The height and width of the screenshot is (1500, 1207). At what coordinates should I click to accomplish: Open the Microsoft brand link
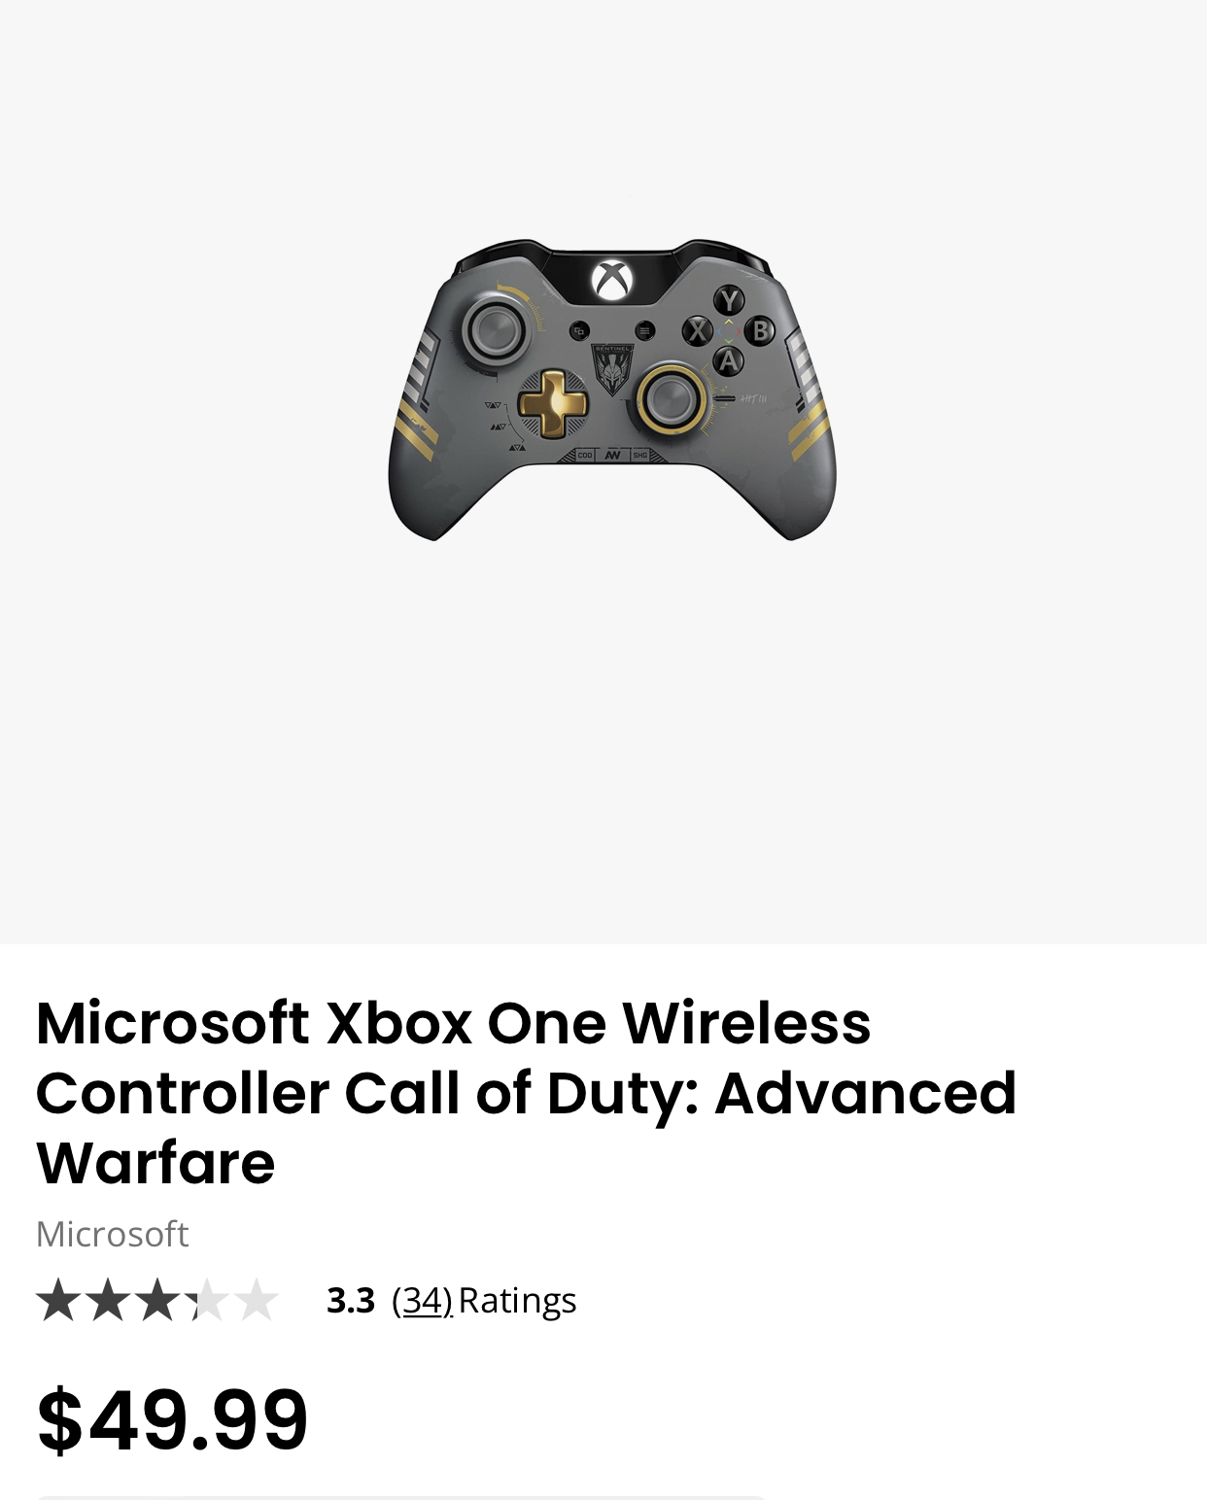pyautogui.click(x=112, y=1234)
